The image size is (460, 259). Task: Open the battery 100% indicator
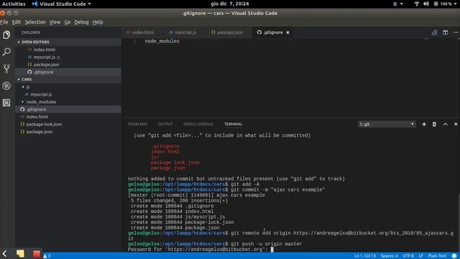[446, 4]
